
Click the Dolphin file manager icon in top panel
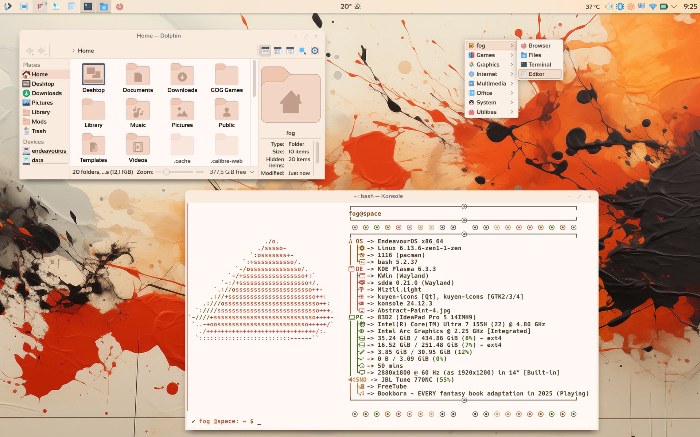pyautogui.click(x=104, y=7)
